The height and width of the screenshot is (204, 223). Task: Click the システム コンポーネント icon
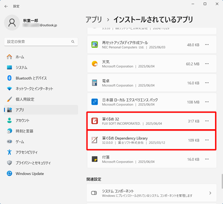(94, 193)
